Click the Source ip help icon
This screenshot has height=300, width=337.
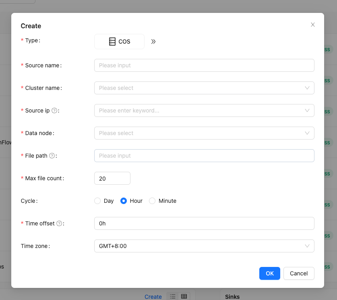tap(54, 110)
